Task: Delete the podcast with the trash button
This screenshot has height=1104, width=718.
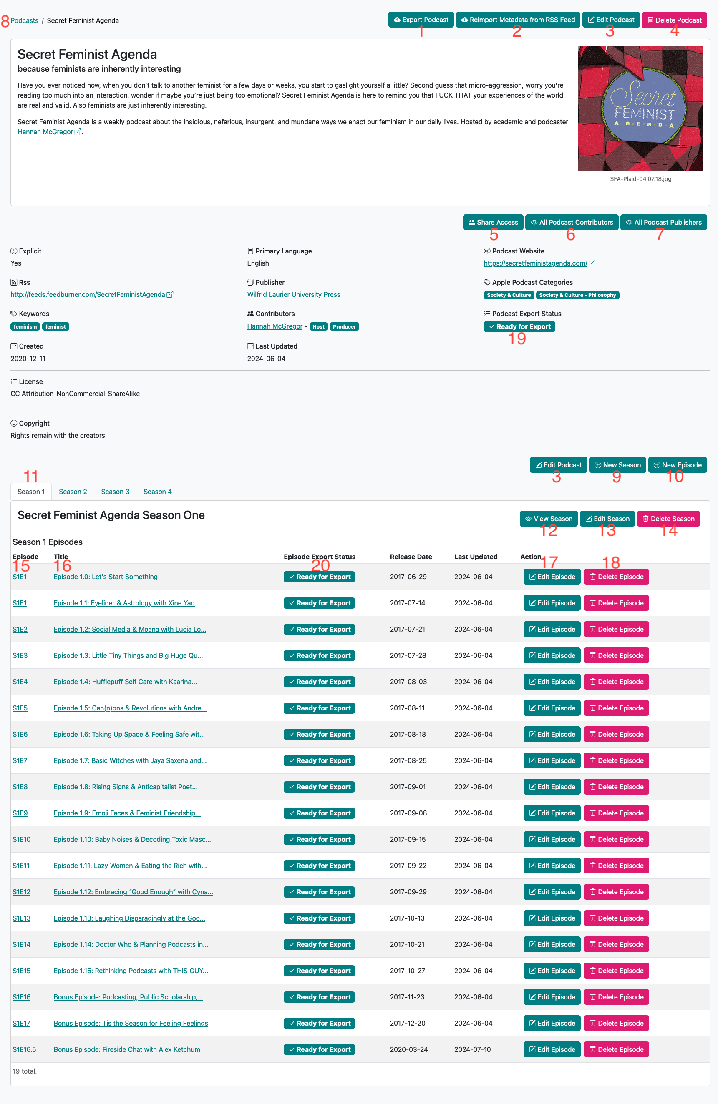Action: coord(674,20)
